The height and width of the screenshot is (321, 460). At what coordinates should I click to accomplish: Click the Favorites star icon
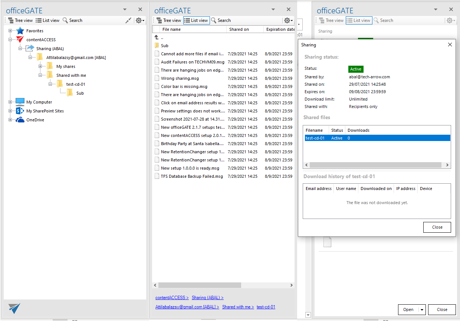coord(20,30)
